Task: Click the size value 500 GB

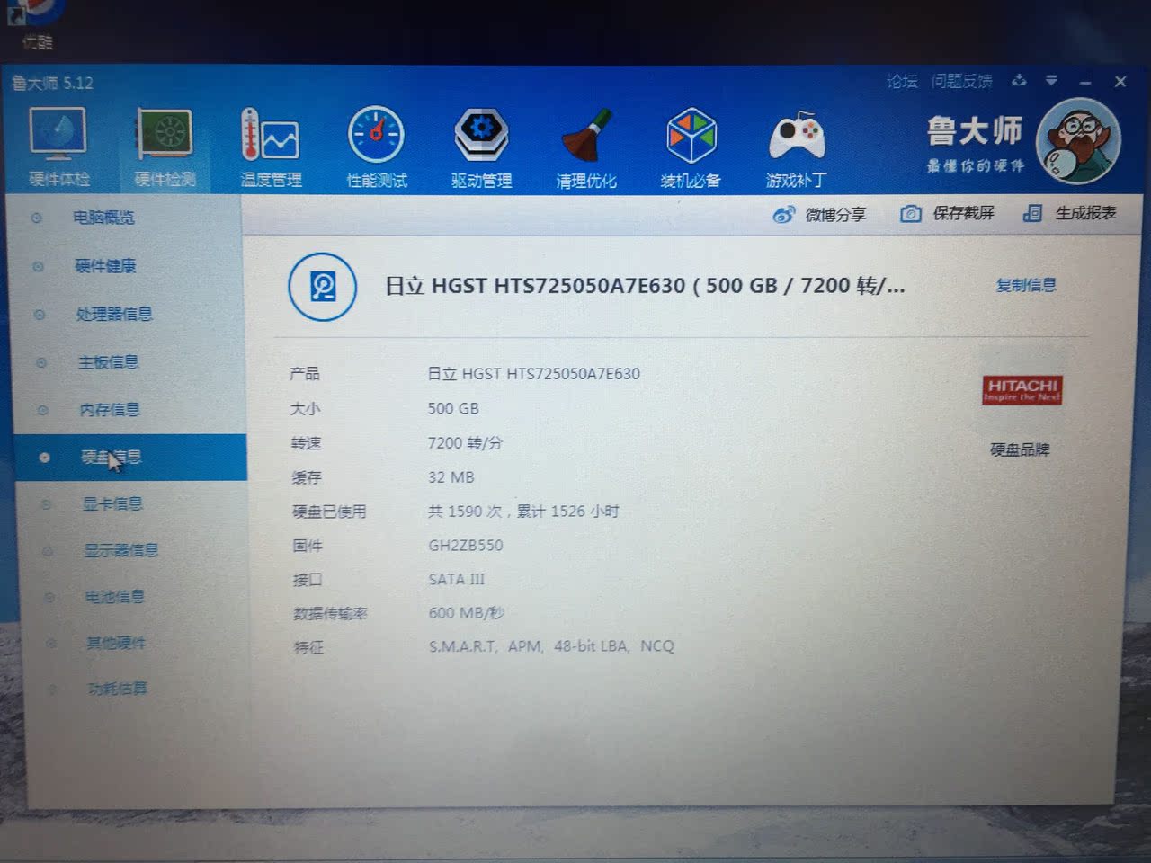Action: 453,408
